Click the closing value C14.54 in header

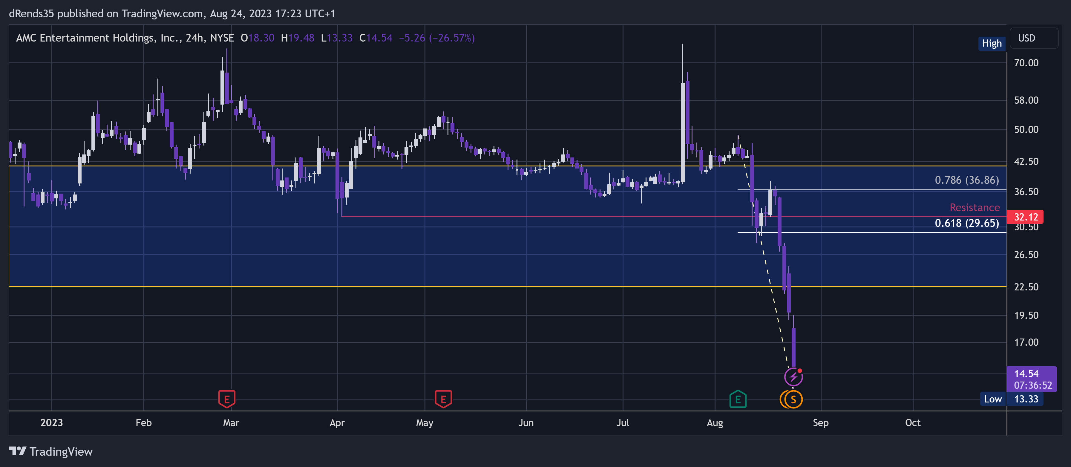[376, 38]
